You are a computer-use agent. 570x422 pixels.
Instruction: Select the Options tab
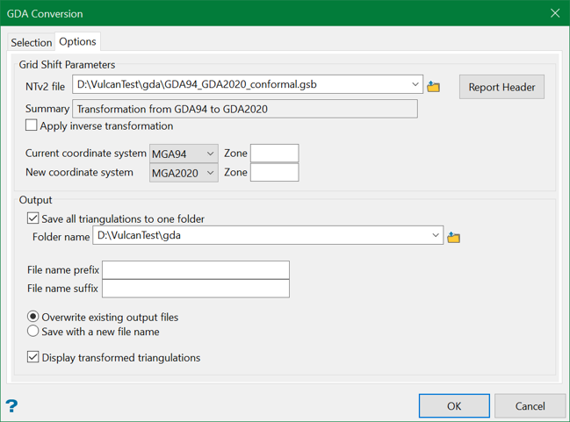[x=77, y=42]
